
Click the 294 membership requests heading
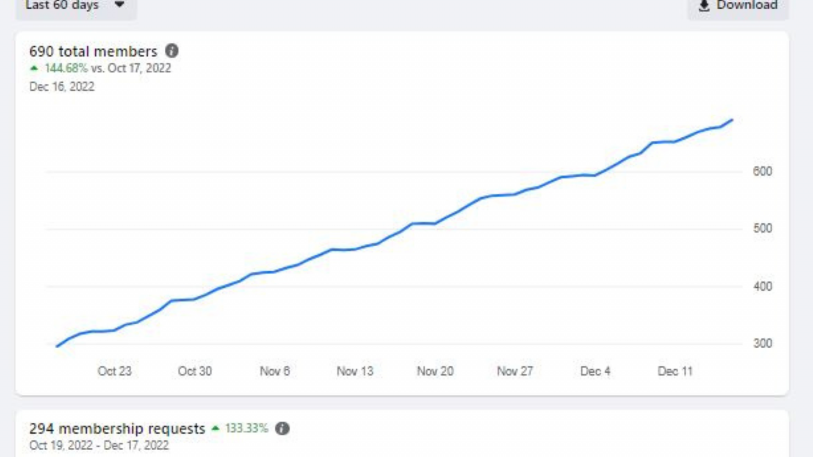click(117, 429)
